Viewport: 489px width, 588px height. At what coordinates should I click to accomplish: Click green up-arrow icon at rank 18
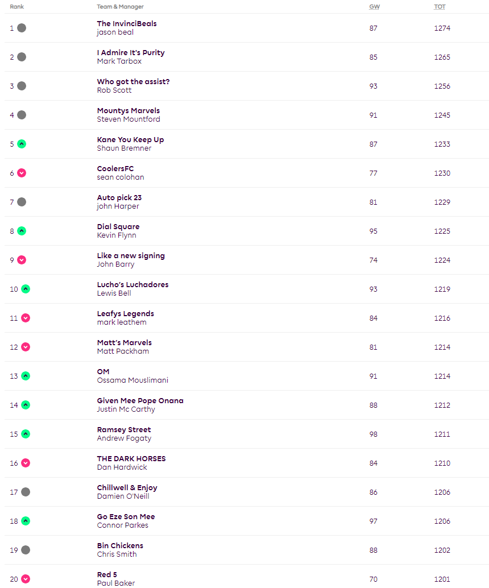26,521
